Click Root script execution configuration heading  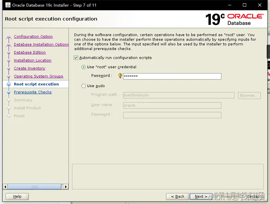click(x=51, y=19)
